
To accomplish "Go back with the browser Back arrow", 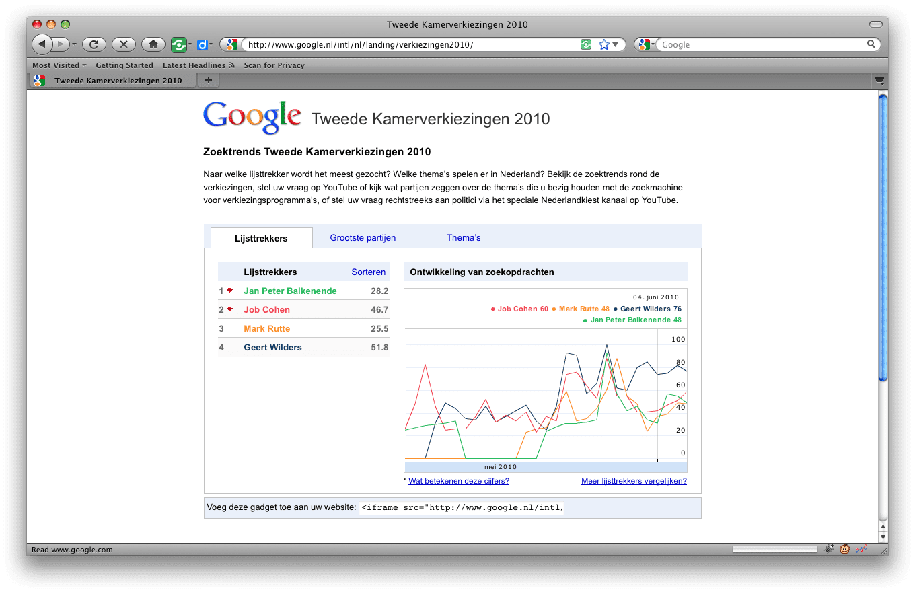I will click(42, 44).
